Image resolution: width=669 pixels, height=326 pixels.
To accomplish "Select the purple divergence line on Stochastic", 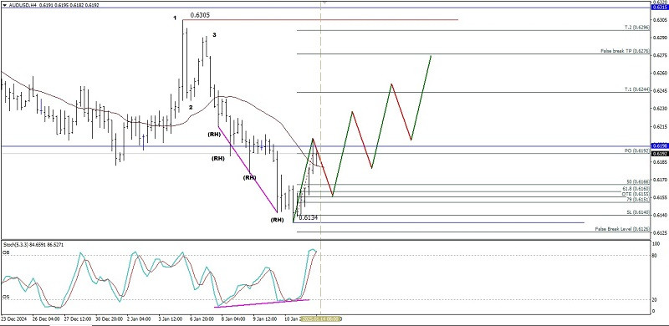I will (263, 303).
